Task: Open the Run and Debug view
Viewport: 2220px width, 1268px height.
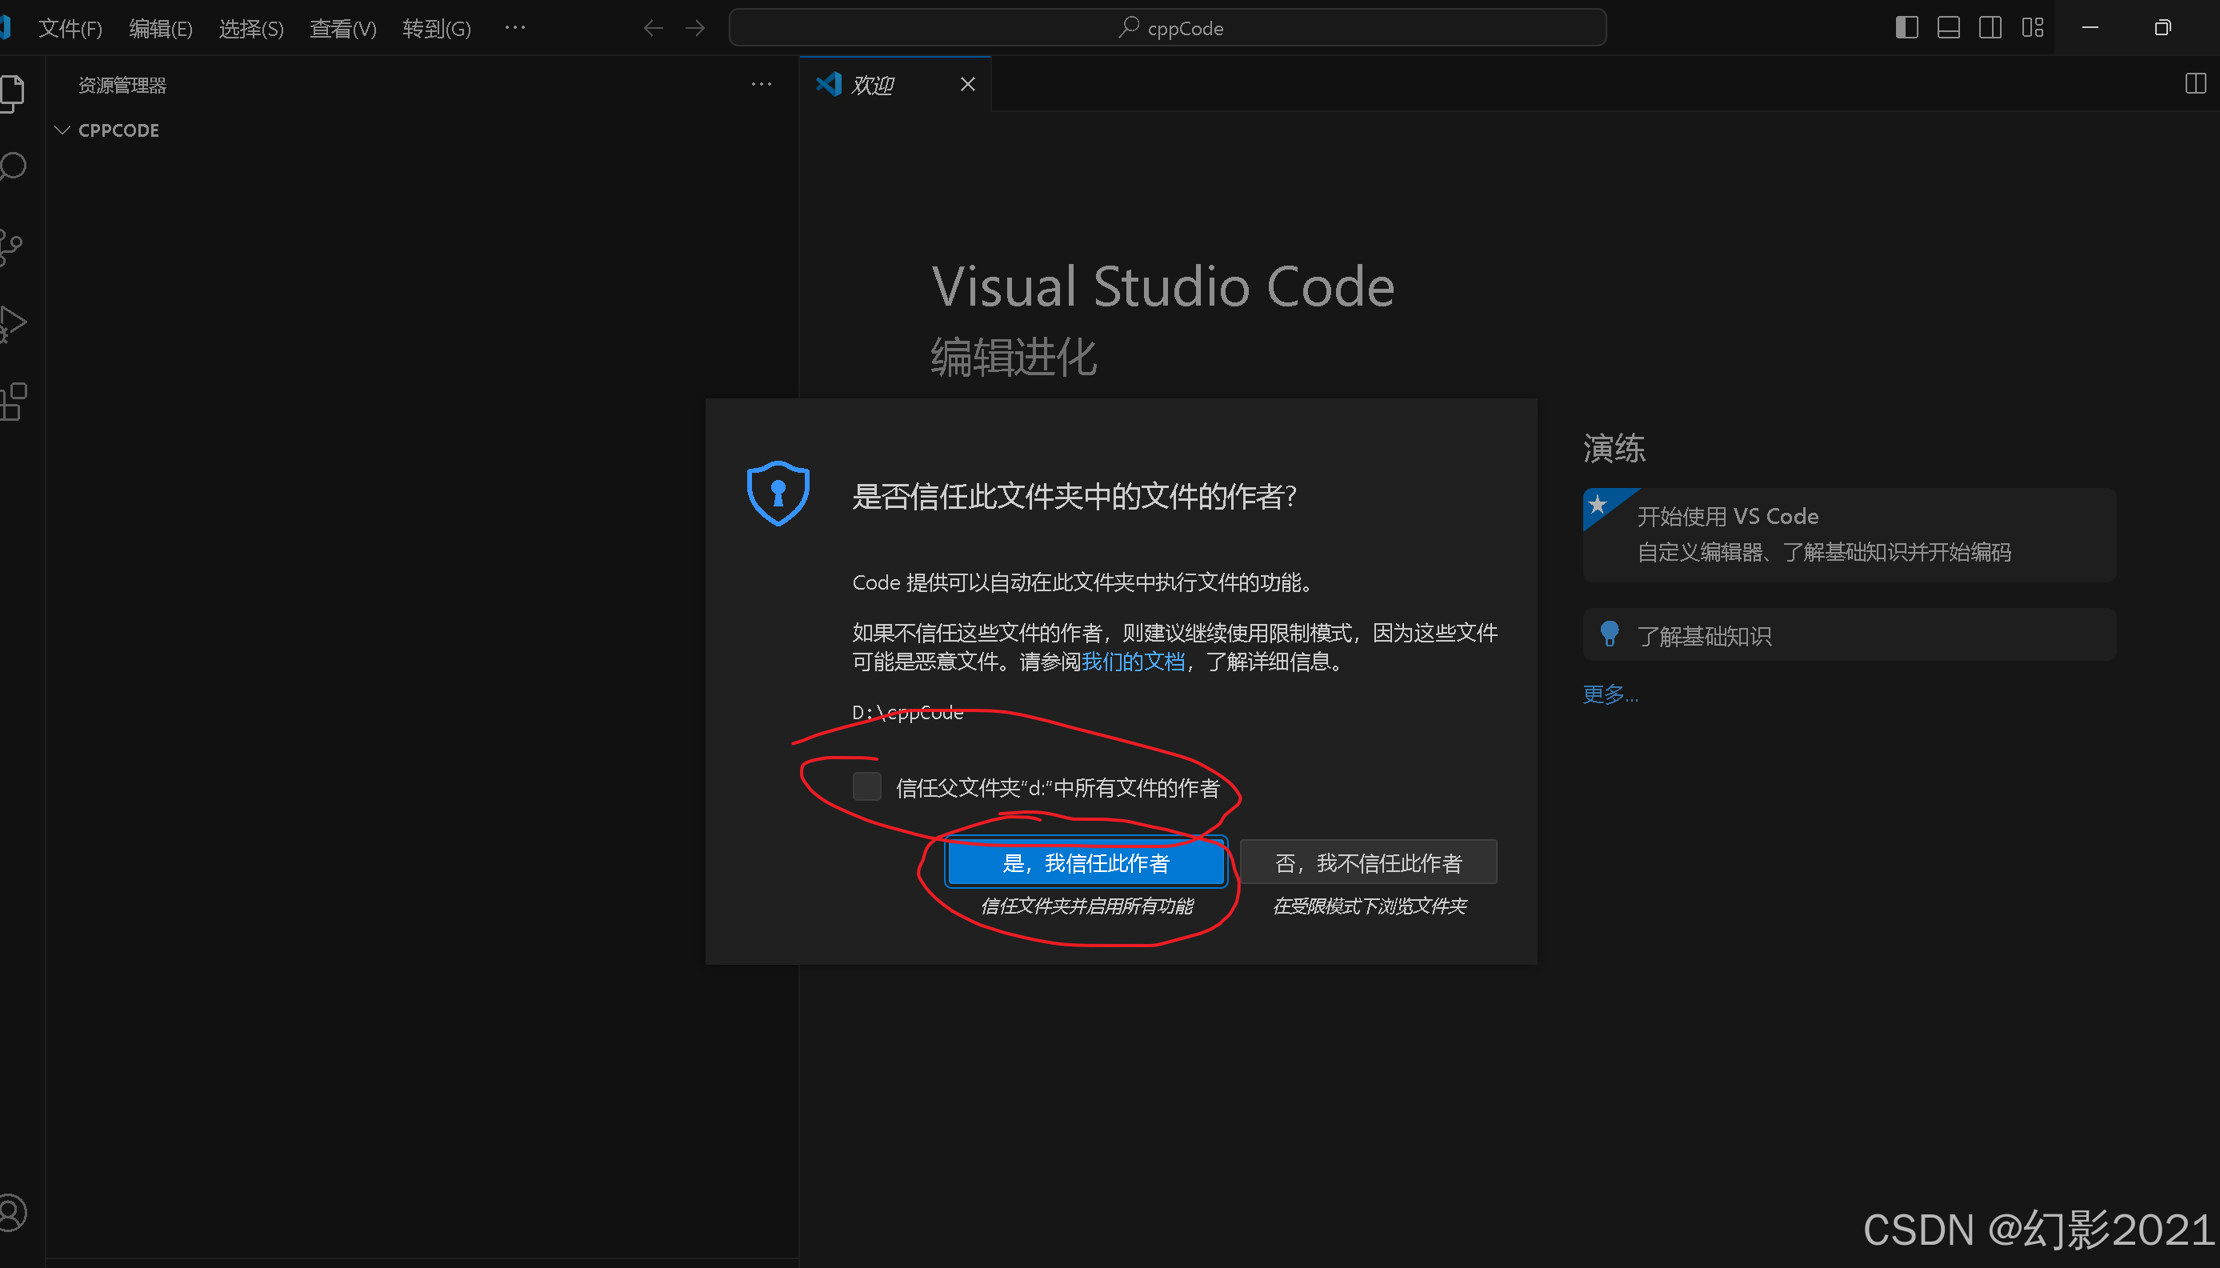Action: [x=12, y=324]
